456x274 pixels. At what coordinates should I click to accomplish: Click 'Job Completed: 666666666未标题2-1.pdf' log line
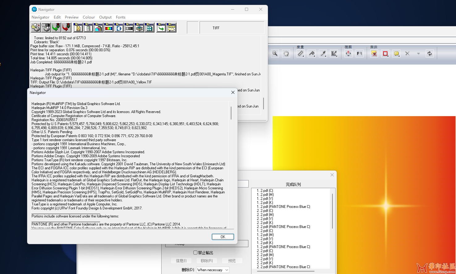point(61,62)
